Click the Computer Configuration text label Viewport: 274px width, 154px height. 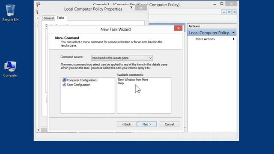point(82,80)
